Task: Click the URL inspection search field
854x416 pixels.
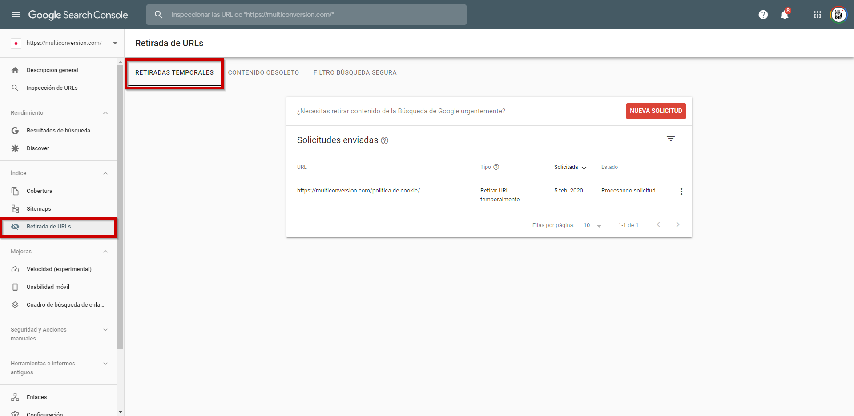Action: coord(306,15)
